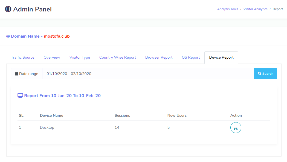The image size is (287, 162).
Task: Go to the Browser Report tab
Action: click(159, 58)
